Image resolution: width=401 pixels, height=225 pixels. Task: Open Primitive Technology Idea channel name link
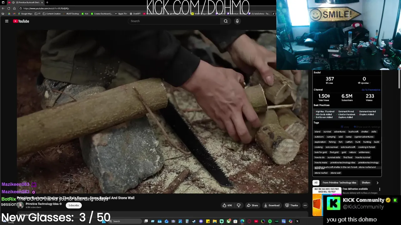[x=42, y=204]
